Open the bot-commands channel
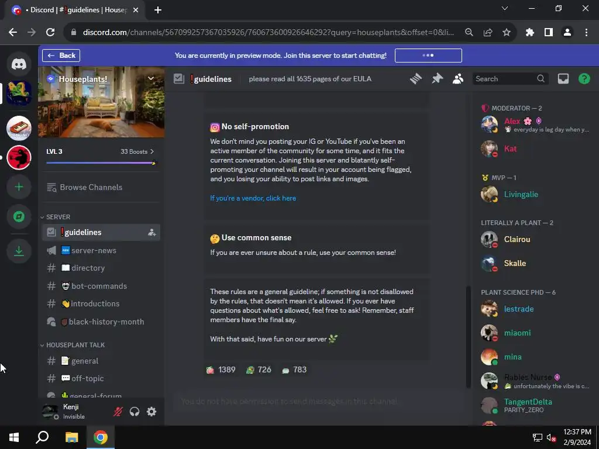599x449 pixels. (101, 286)
